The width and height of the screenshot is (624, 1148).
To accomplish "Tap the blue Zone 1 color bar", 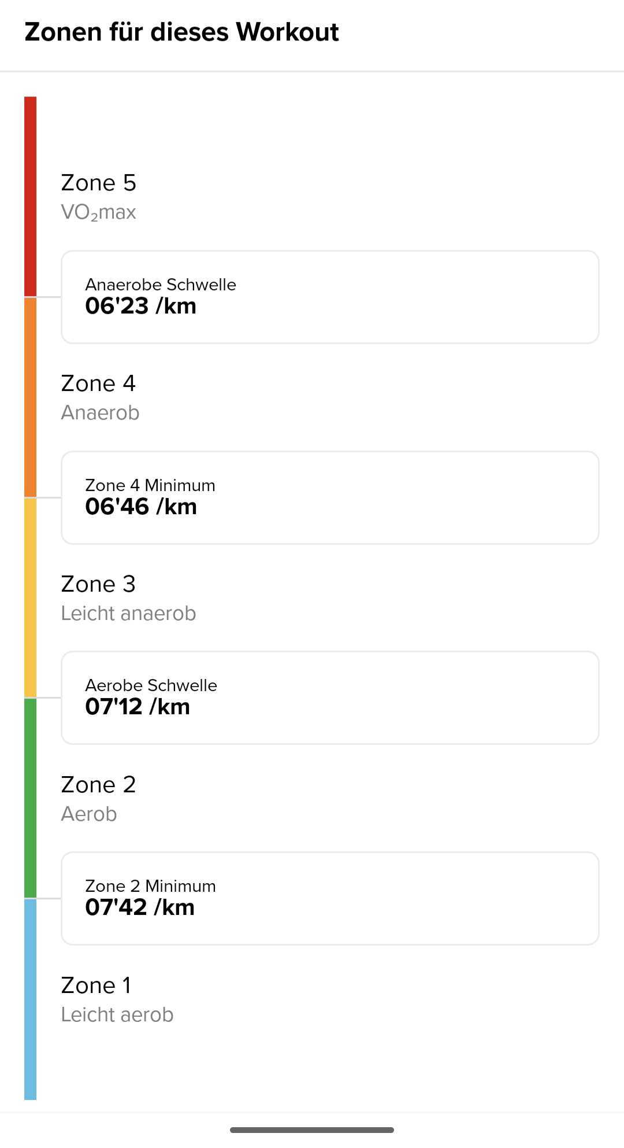I will click(x=30, y=999).
